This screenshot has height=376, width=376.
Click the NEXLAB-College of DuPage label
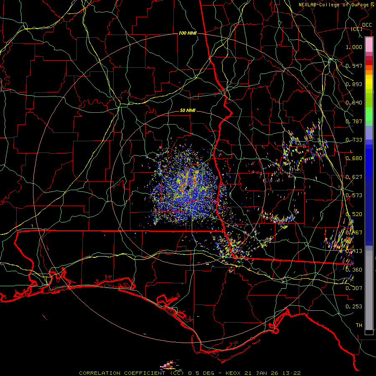(x=333, y=5)
